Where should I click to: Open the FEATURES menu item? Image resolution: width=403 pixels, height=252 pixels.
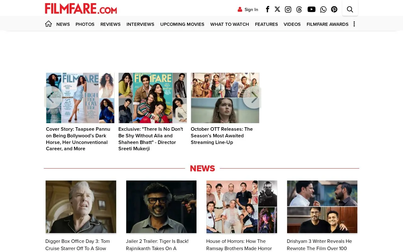point(266,24)
